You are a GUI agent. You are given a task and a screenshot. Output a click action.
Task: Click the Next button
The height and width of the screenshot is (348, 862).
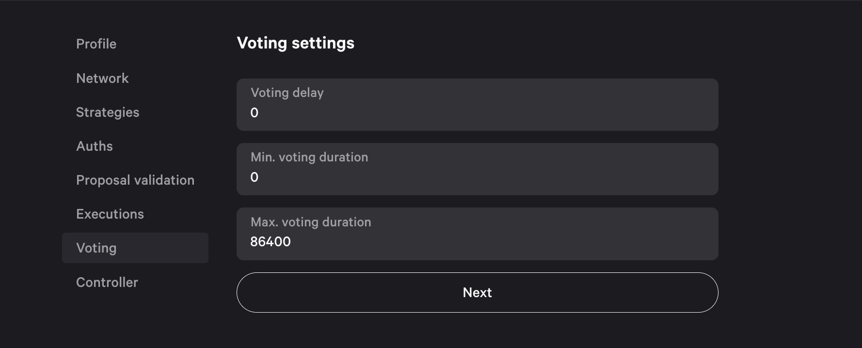477,292
